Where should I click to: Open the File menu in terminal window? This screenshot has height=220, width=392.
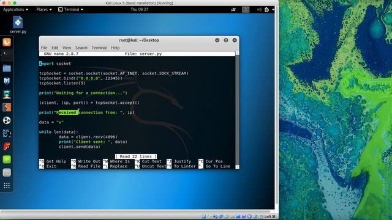click(44, 48)
